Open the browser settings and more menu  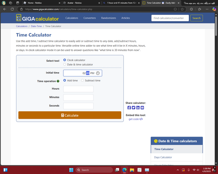pos(207,9)
